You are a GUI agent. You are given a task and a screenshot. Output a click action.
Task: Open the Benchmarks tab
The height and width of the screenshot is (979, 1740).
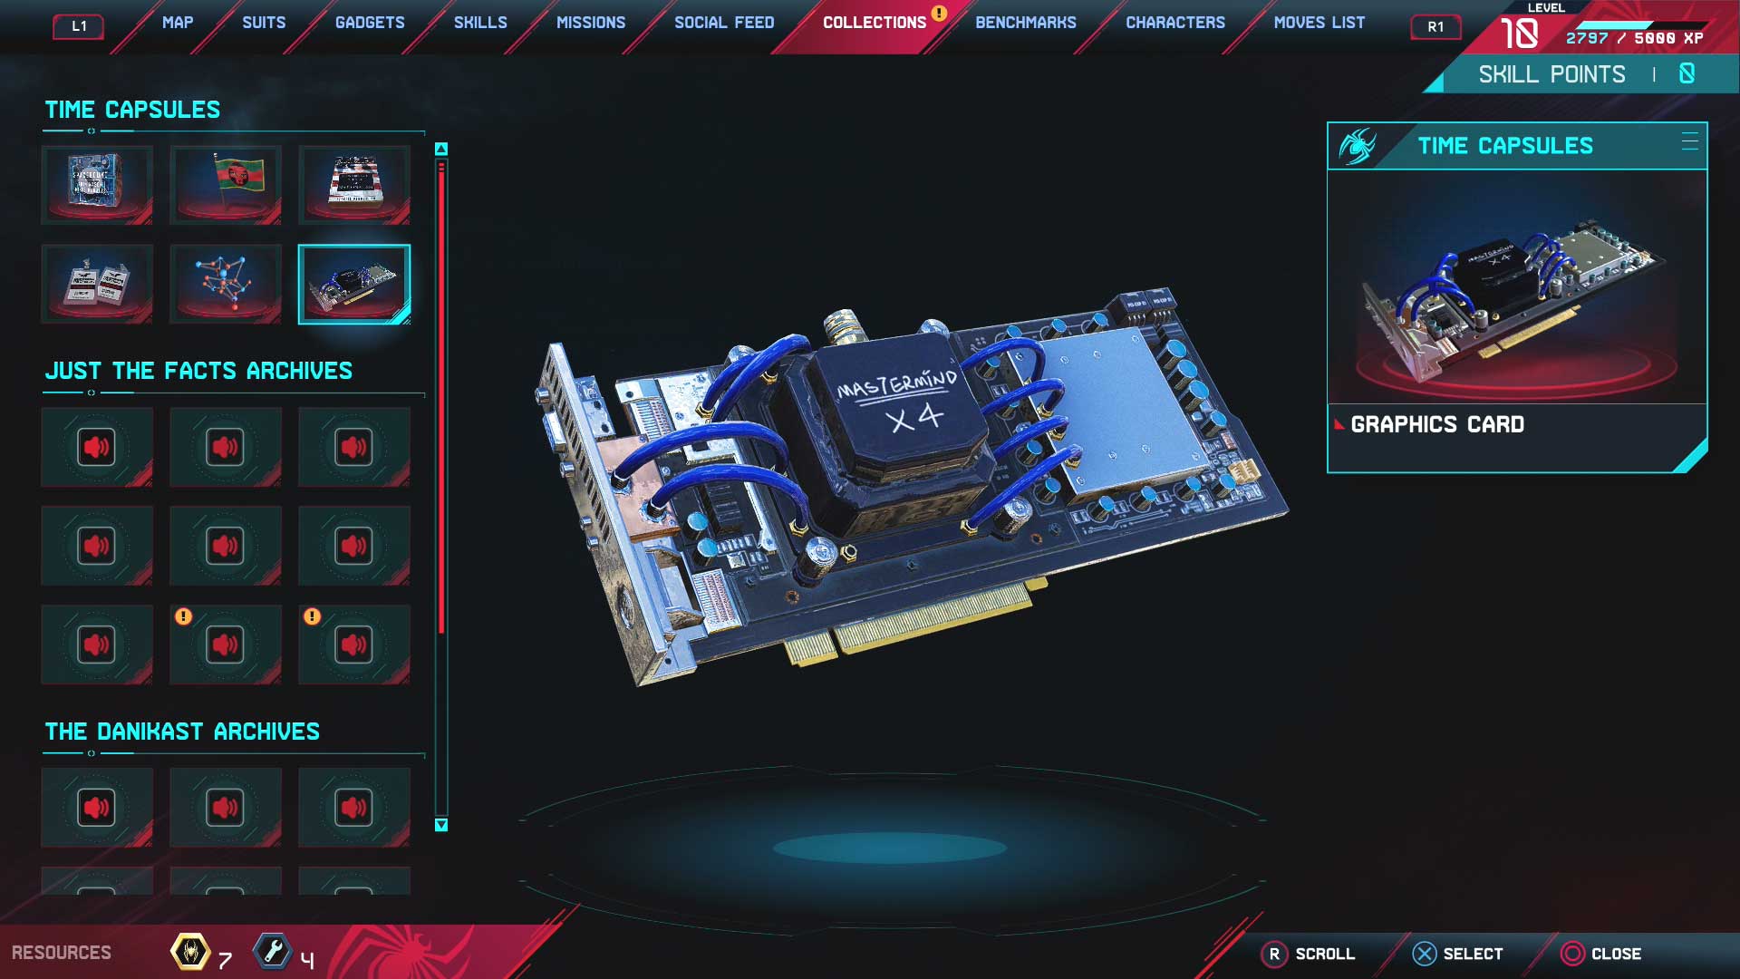point(1026,23)
